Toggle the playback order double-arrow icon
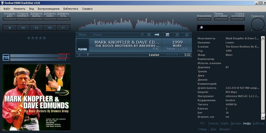 point(157,35)
